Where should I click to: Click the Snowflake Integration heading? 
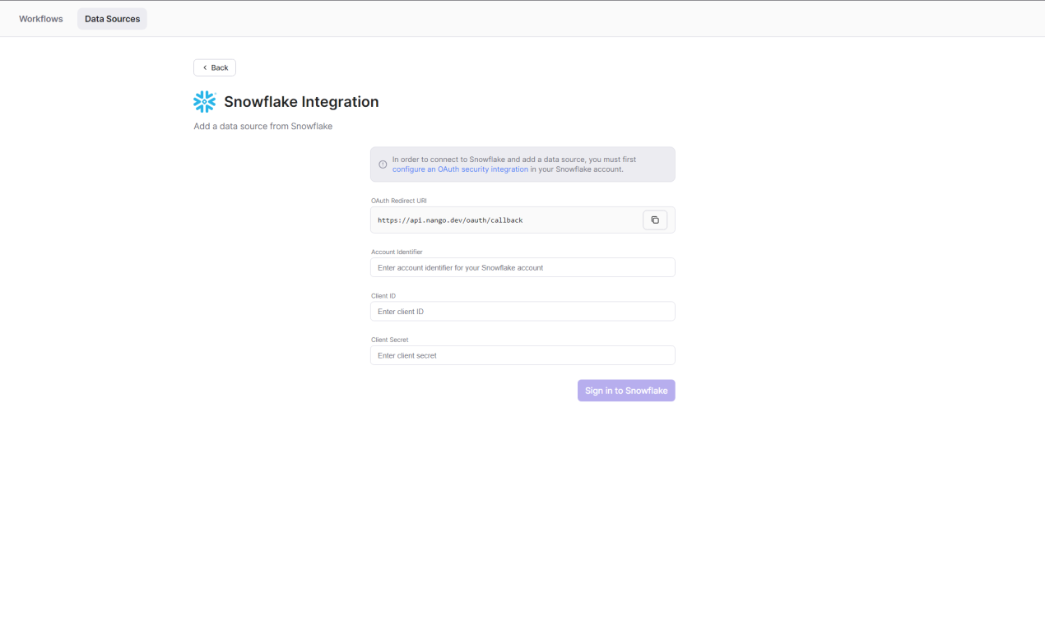click(x=301, y=102)
